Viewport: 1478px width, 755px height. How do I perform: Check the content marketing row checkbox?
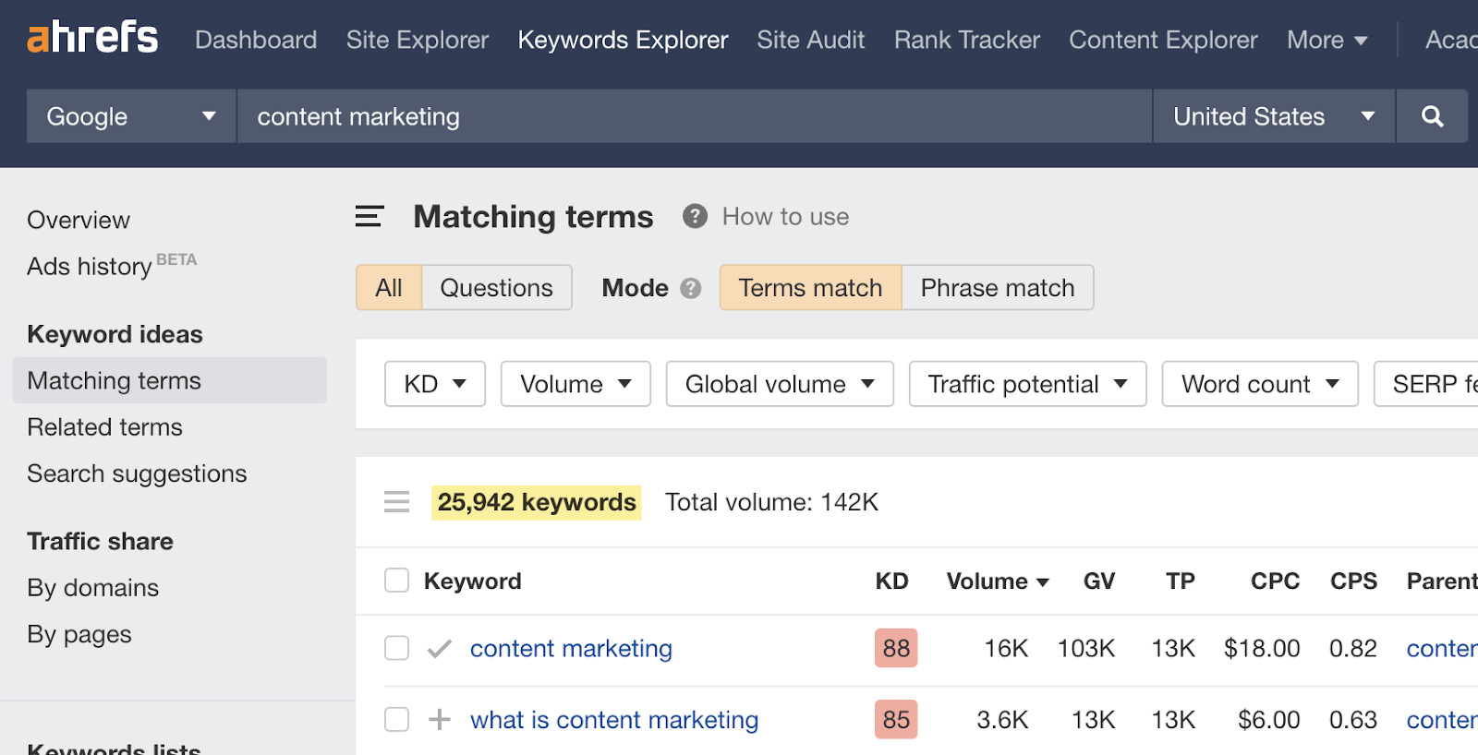point(396,648)
